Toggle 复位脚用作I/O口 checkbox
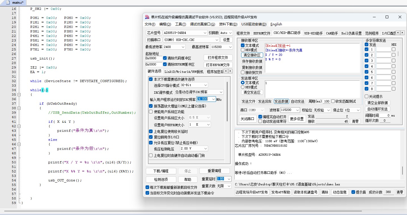 coord(151,137)
